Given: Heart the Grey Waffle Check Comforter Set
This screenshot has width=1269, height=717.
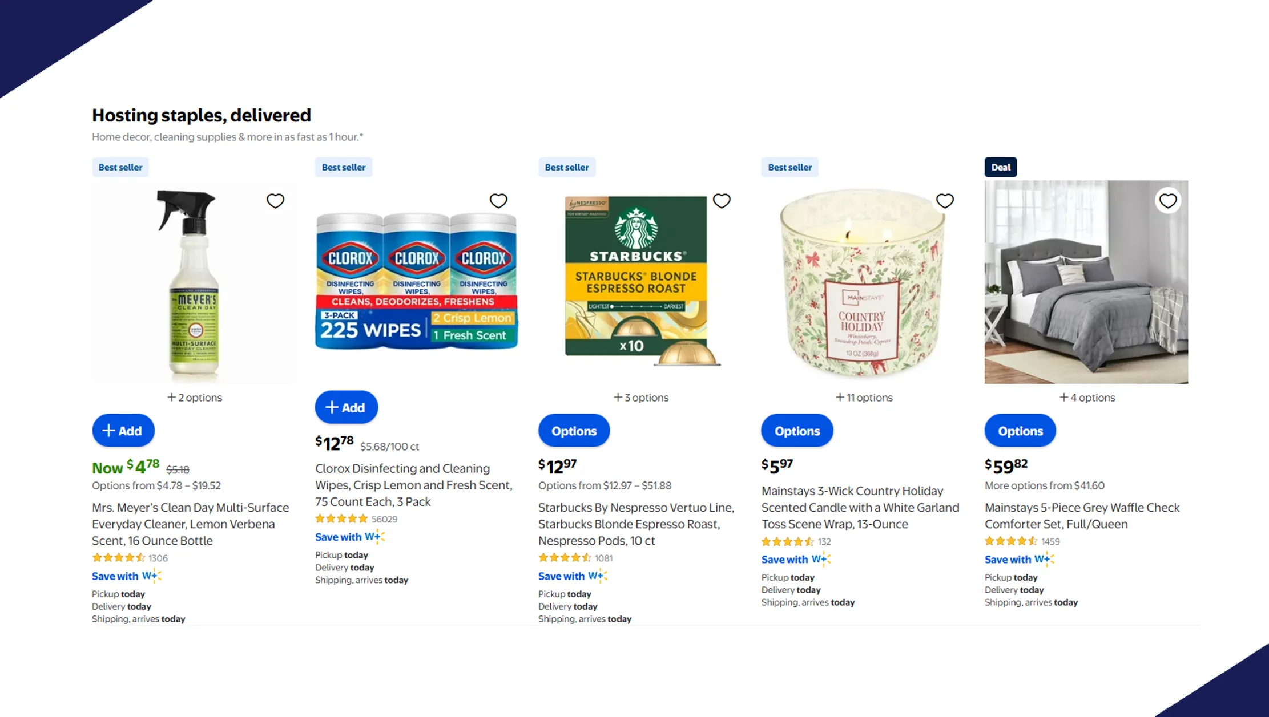Looking at the screenshot, I should pyautogui.click(x=1168, y=201).
